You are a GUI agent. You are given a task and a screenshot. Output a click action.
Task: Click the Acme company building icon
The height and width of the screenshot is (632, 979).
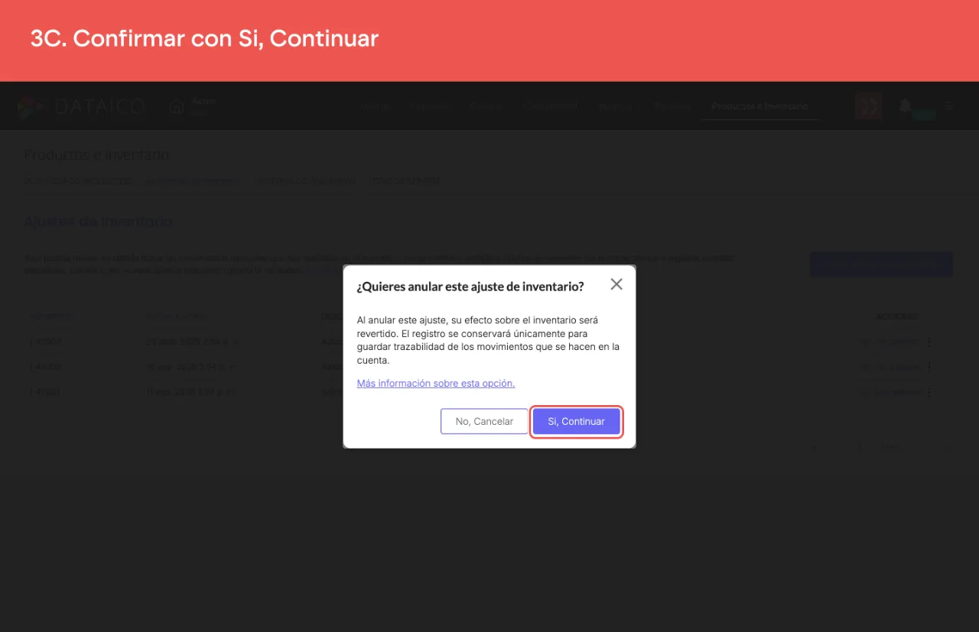(177, 106)
